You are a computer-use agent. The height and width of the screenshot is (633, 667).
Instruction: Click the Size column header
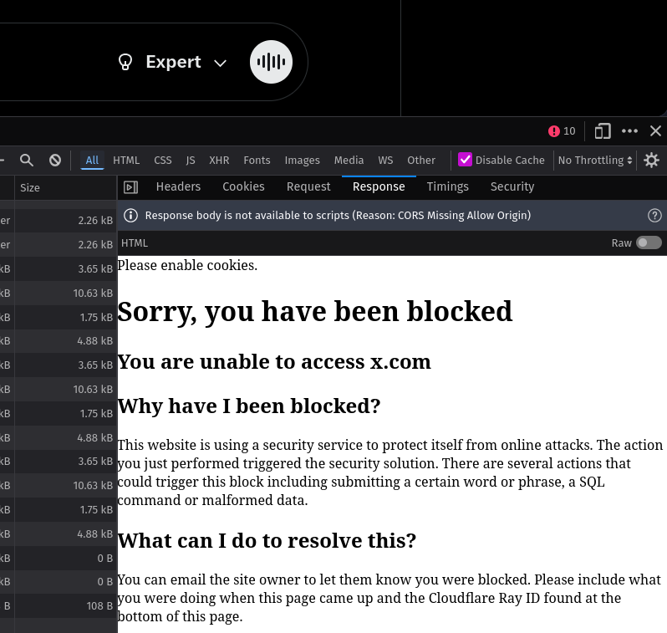[x=66, y=188]
